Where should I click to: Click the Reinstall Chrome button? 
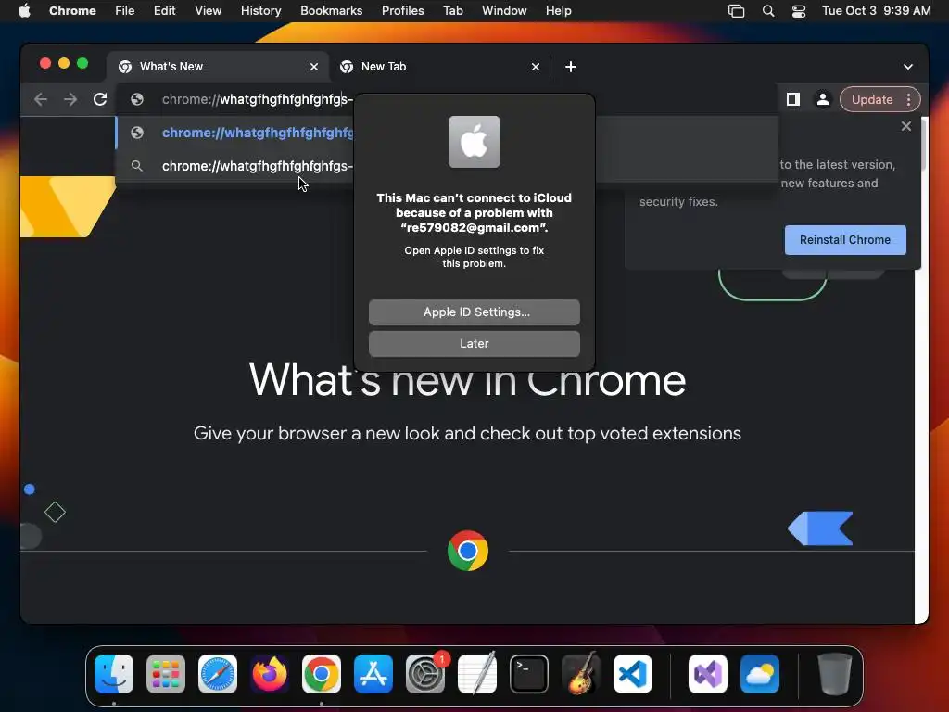(845, 240)
